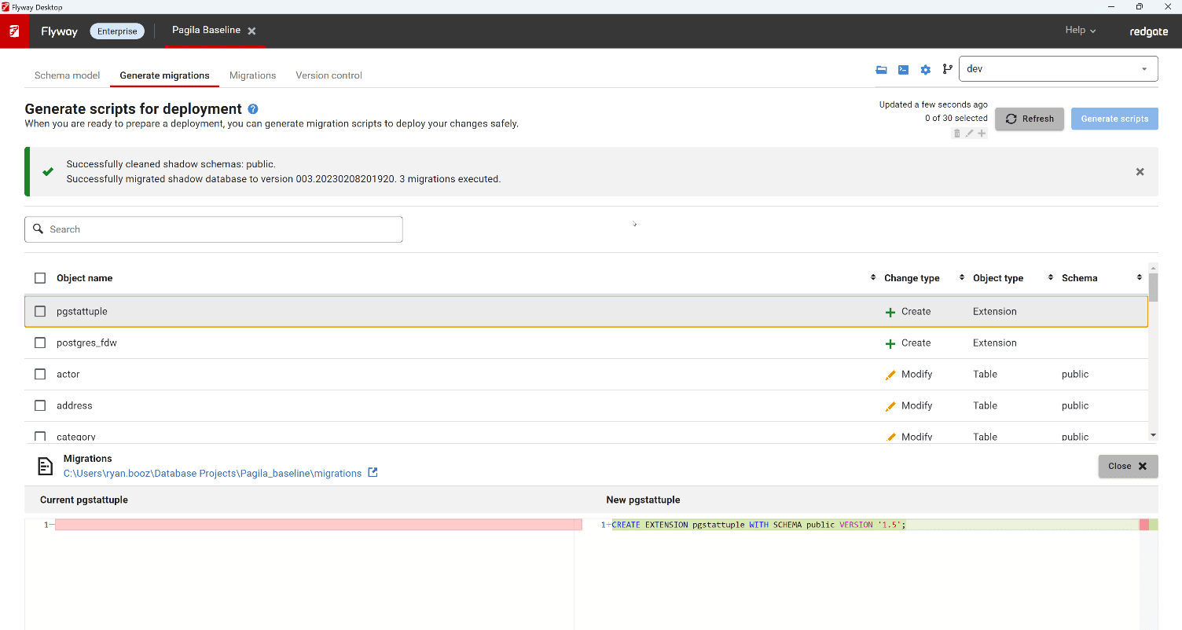The height and width of the screenshot is (630, 1182).
Task: Close the Pagila Baseline project tab
Action: coord(252,31)
